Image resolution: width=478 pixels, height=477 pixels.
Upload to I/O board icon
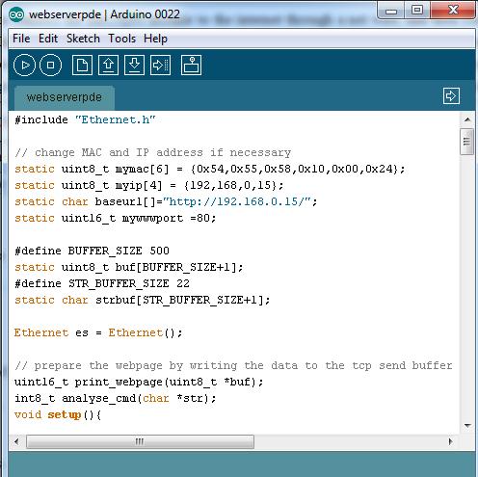click(160, 66)
